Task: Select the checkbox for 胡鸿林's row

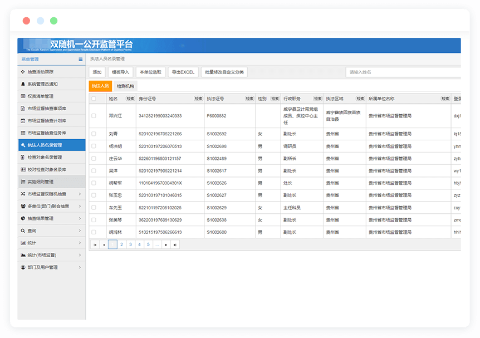Action: [x=94, y=232]
